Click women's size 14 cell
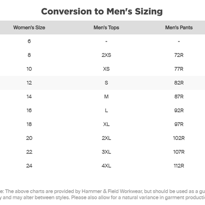This screenshot has width=205, height=205. [x=29, y=97]
